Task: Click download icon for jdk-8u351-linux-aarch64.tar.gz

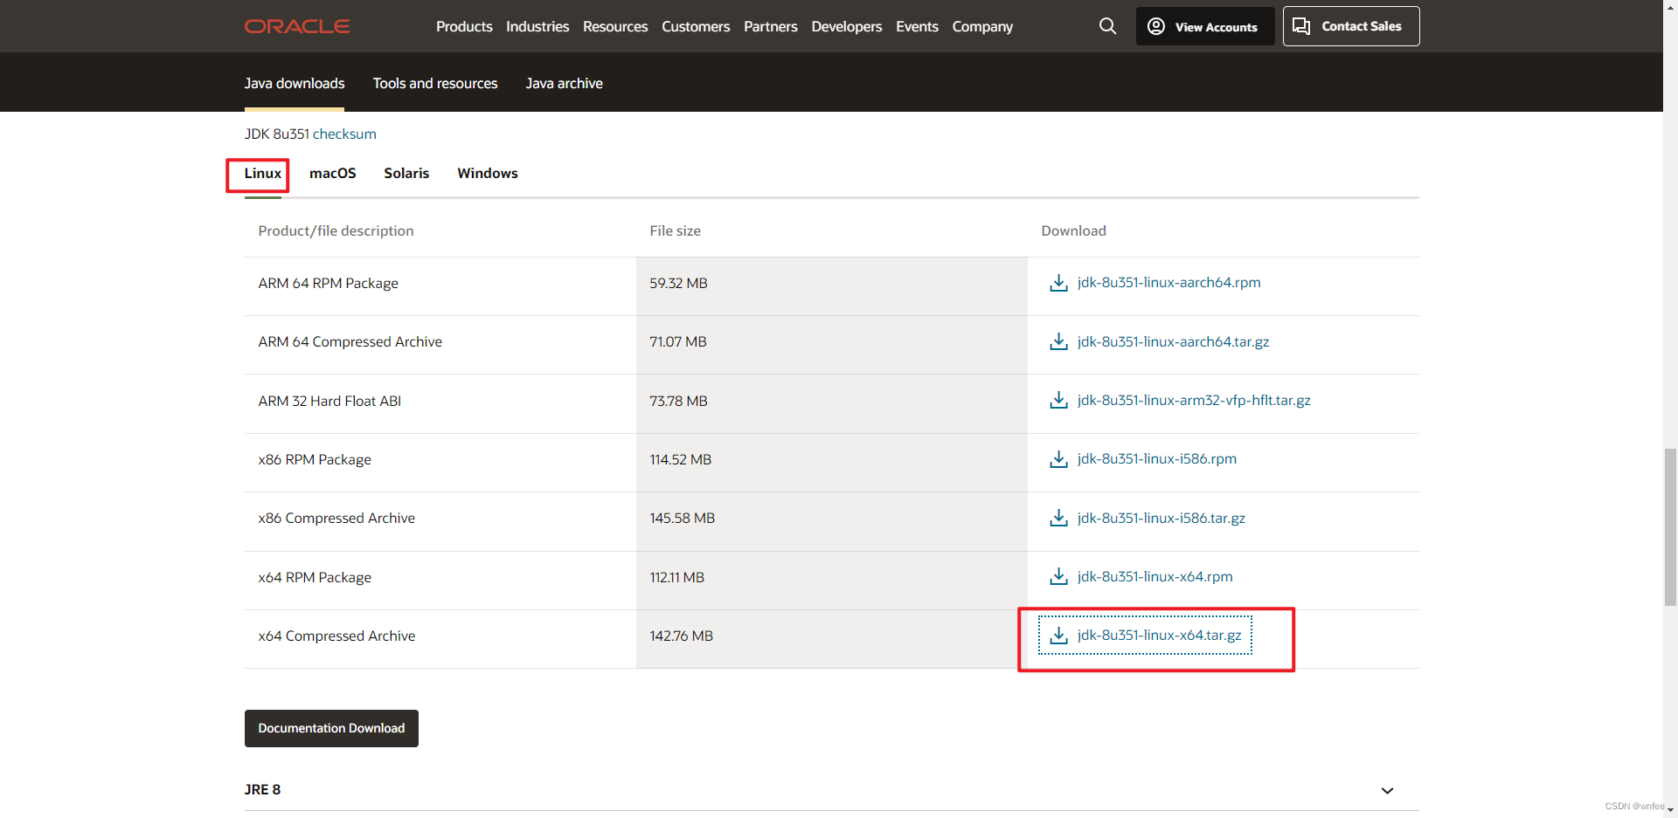Action: [1058, 341]
